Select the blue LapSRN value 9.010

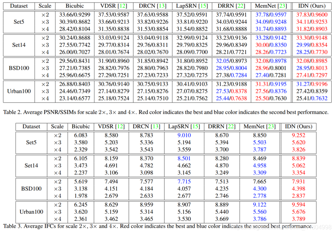point(184,135)
